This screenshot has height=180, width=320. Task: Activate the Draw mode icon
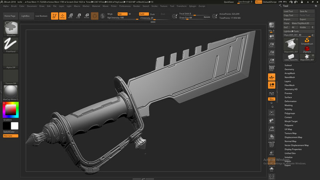tap(62, 16)
